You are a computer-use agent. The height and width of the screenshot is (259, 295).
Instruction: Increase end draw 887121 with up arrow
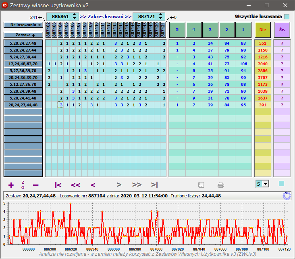(x=160, y=15)
